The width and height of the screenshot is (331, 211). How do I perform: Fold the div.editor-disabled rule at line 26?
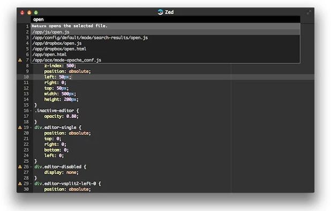click(31, 167)
